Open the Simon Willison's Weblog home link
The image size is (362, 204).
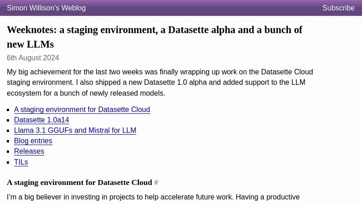46,8
